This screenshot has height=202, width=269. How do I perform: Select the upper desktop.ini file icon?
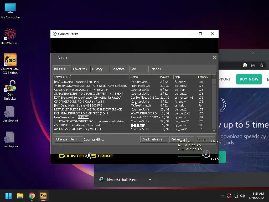pos(10,114)
